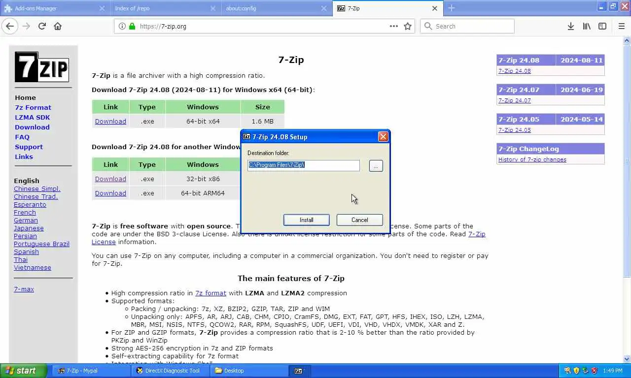The image size is (631, 378).
Task: Open the 7z Format sidebar link
Action: pos(33,107)
